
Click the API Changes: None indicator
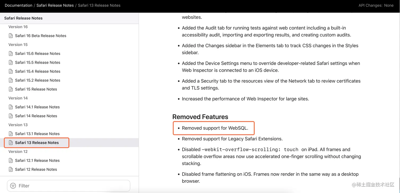pyautogui.click(x=376, y=5)
